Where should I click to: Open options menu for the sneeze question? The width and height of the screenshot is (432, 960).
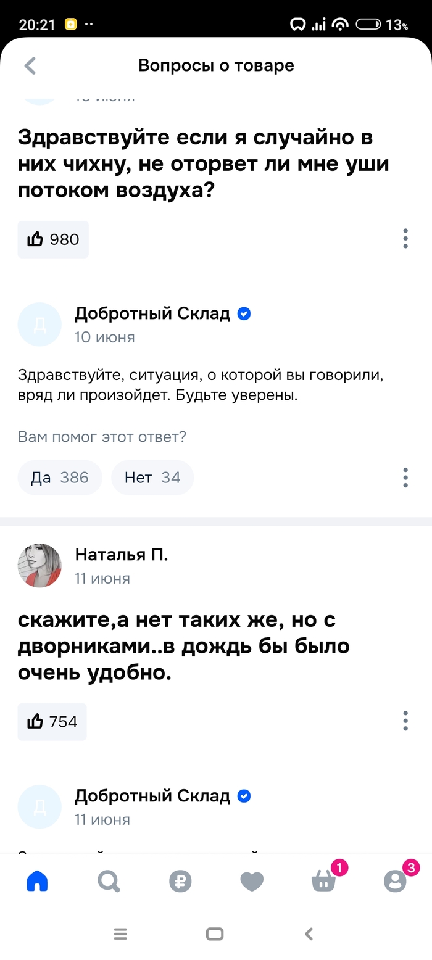[x=405, y=238]
